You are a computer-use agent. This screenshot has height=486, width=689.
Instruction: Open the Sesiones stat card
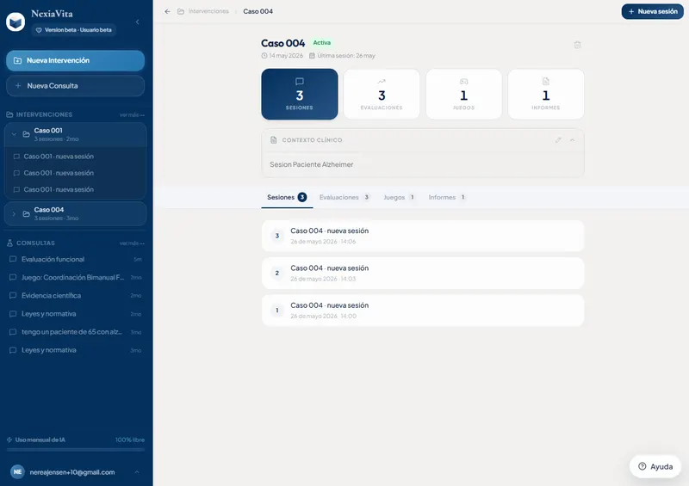point(300,94)
